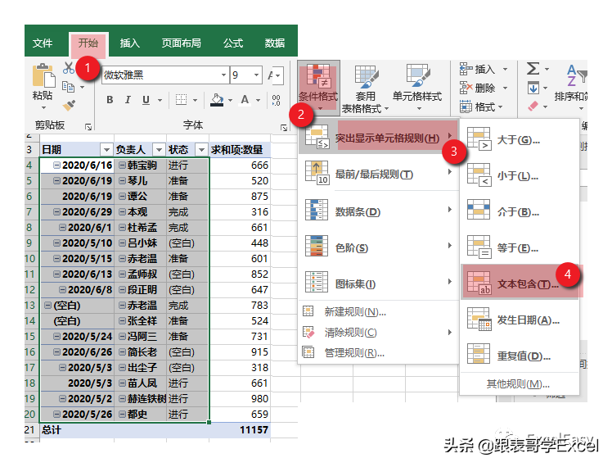Open the clipboard group dialog launcher
This screenshot has width=612, height=467.
(88, 127)
